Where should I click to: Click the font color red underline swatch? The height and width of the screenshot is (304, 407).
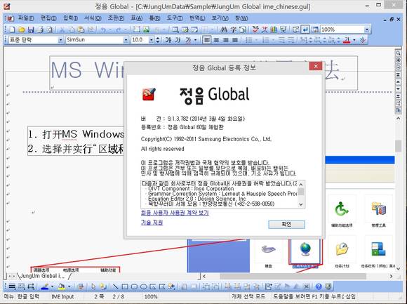point(347,40)
